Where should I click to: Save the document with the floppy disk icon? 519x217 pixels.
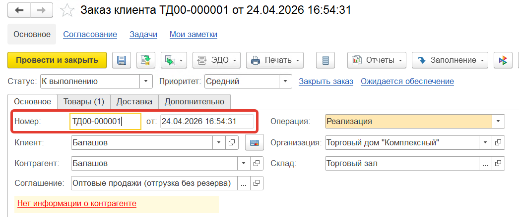[x=122, y=60]
